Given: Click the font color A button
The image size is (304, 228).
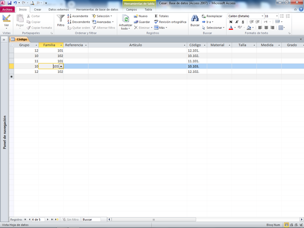Looking at the screenshot, I should (x=231, y=28).
